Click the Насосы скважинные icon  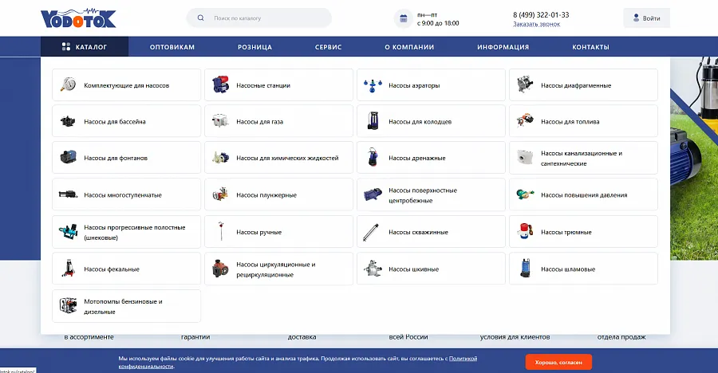point(371,232)
